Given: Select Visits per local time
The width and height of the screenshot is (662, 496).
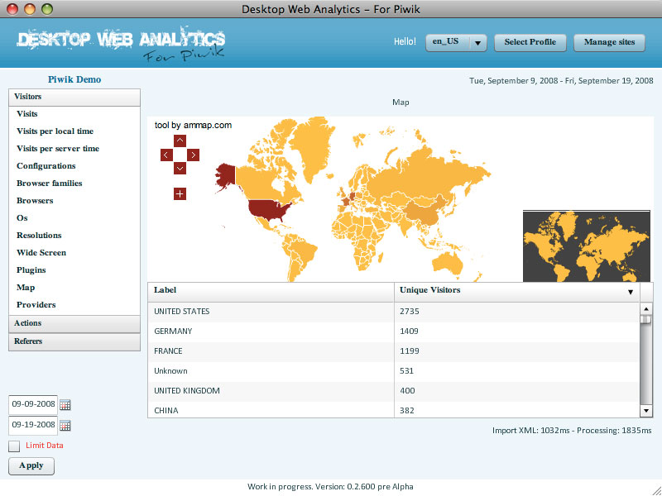Looking at the screenshot, I should click(55, 131).
